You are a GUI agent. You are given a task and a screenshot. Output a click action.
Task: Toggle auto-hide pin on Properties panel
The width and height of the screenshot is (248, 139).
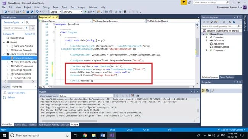point(237,82)
